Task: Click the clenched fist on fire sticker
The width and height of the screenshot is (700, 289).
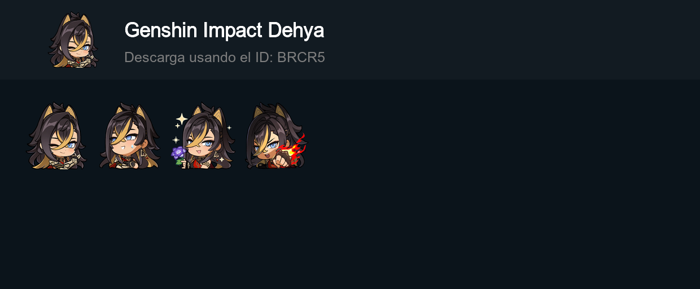Action: coord(275,135)
